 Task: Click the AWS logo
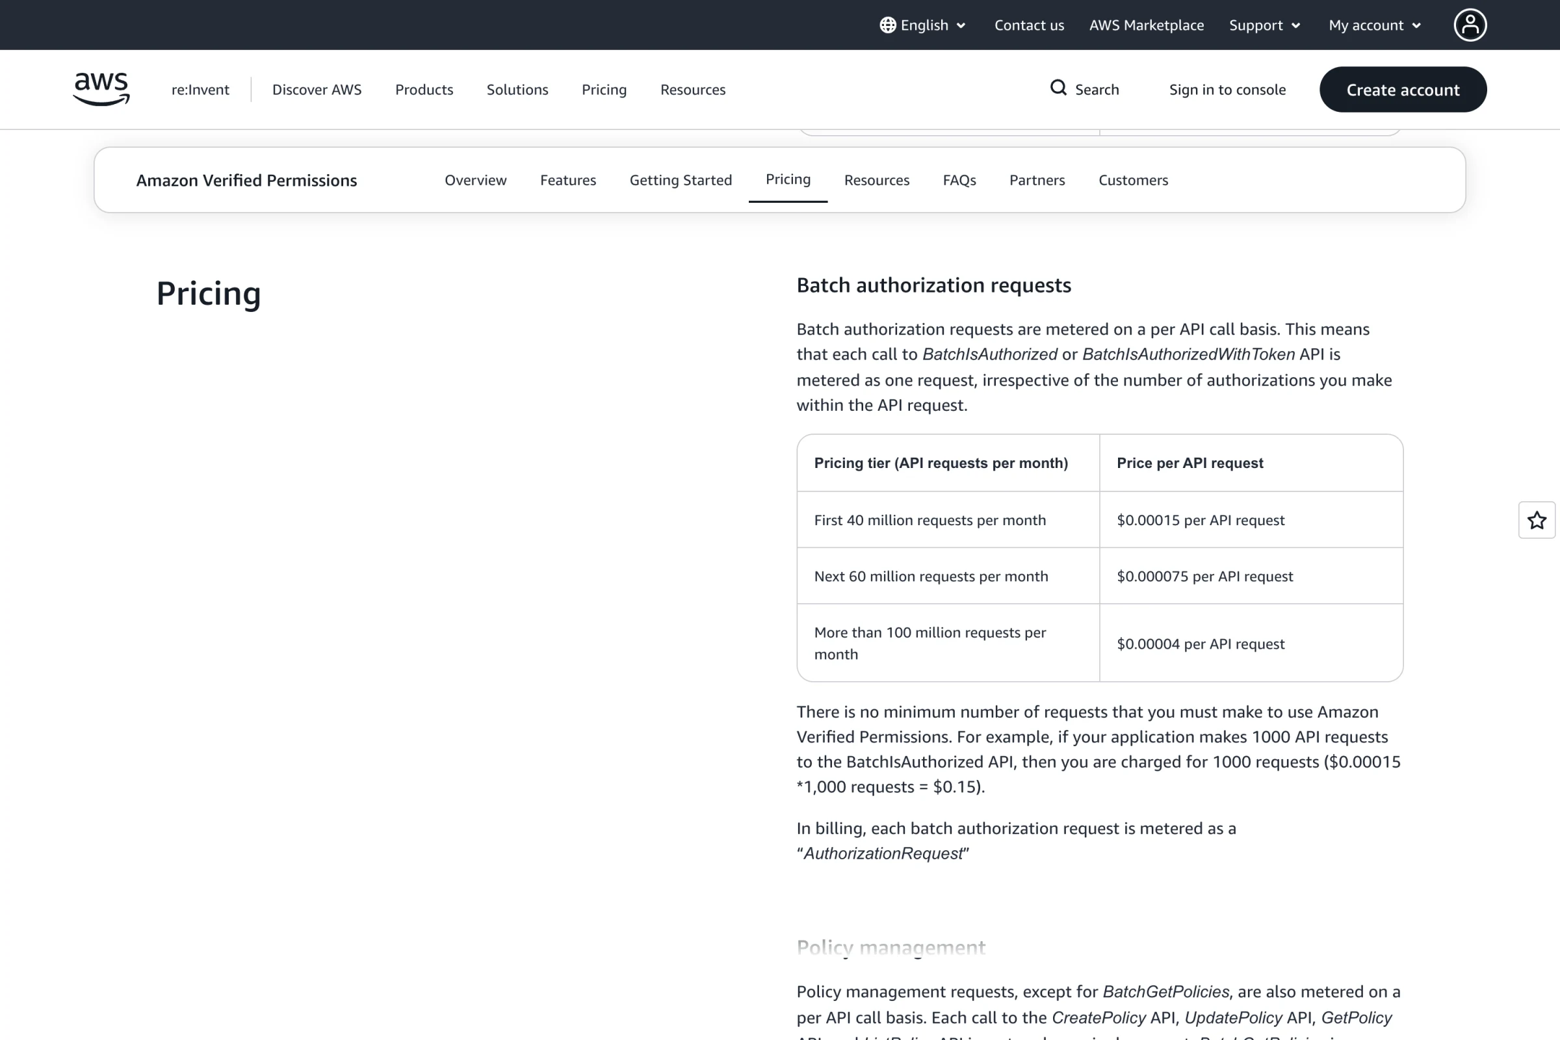coord(101,89)
